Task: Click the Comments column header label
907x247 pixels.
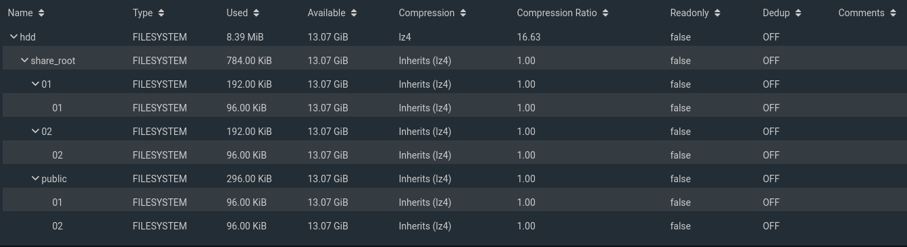Action: pyautogui.click(x=861, y=13)
